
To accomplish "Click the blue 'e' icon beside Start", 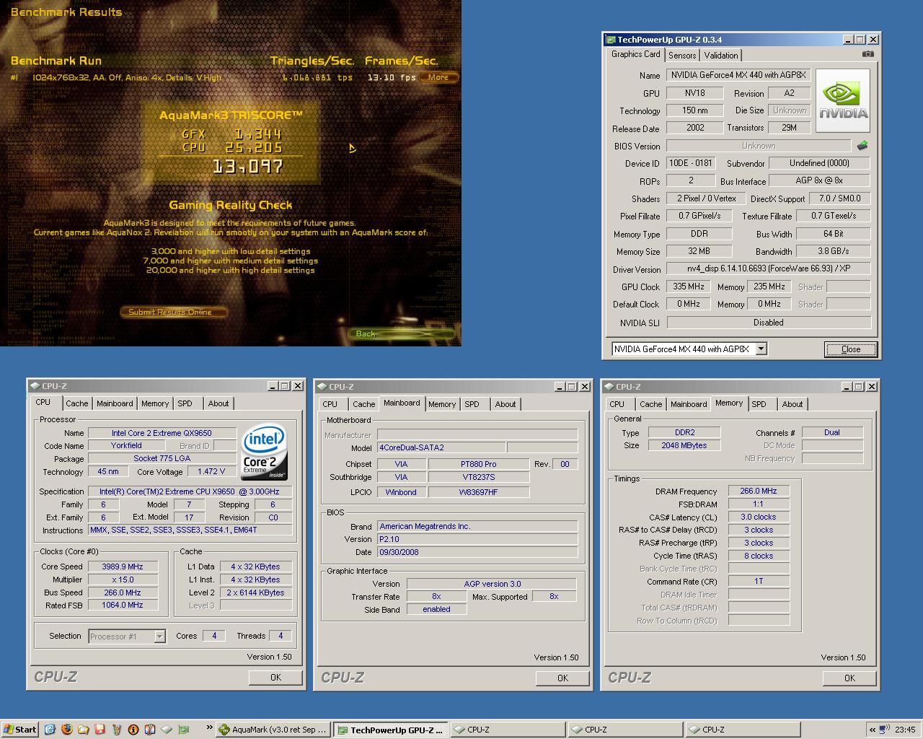I will (x=50, y=730).
